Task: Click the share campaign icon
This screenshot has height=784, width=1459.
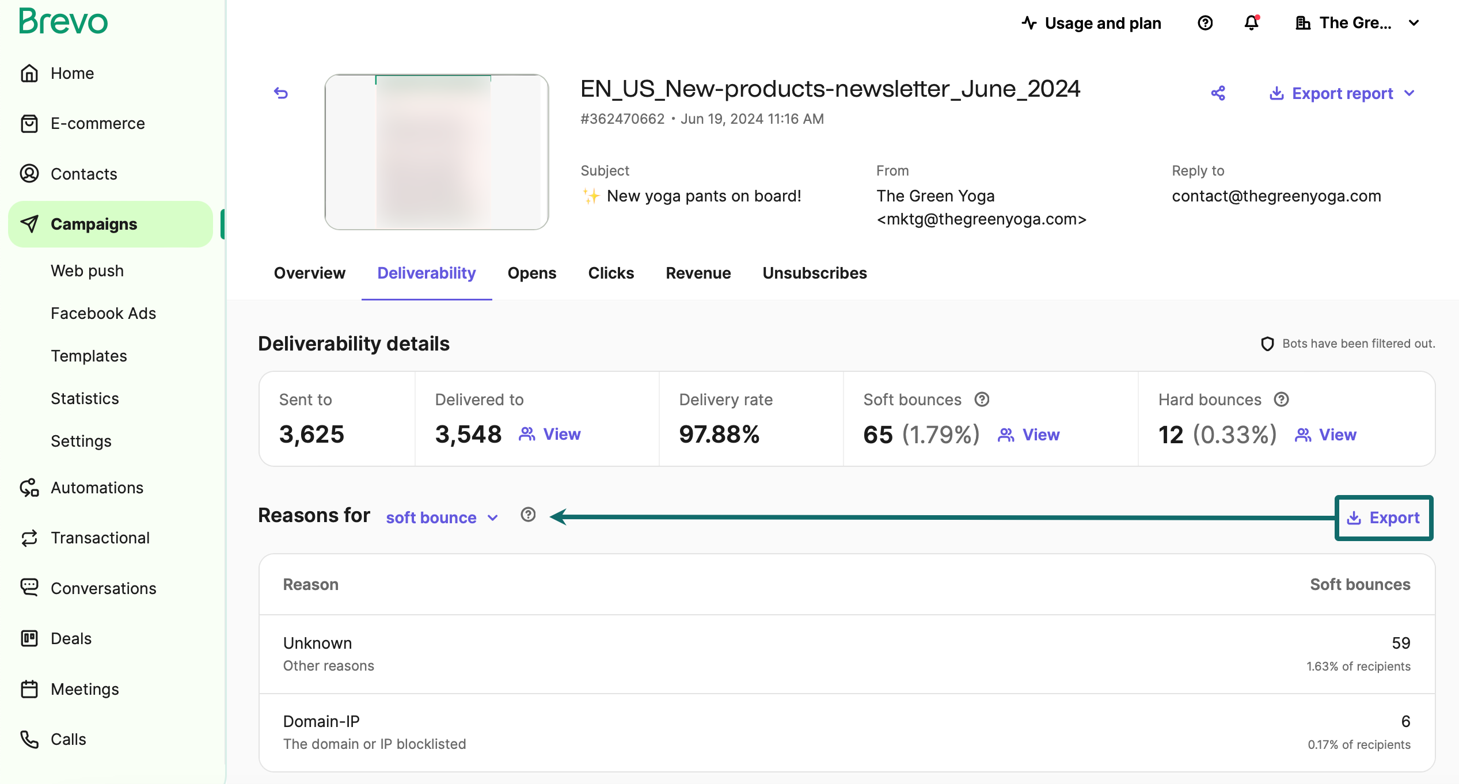Action: (x=1218, y=93)
